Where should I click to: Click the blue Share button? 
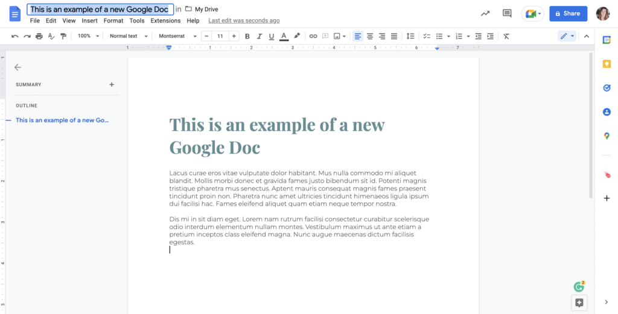point(568,13)
